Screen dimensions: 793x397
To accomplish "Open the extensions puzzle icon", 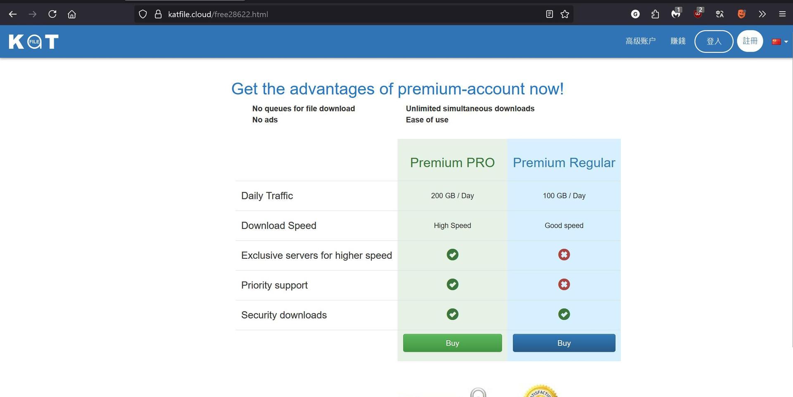I will coord(655,14).
